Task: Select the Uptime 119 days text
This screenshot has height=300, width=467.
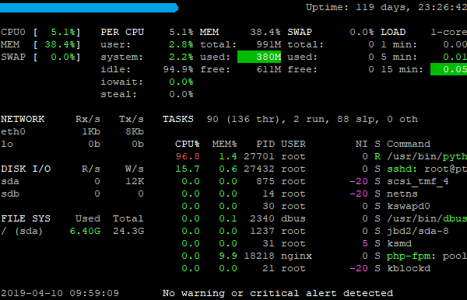Action: [x=386, y=7]
